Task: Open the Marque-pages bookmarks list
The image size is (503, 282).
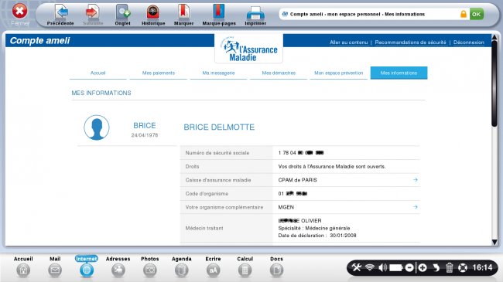Action: coord(219,15)
